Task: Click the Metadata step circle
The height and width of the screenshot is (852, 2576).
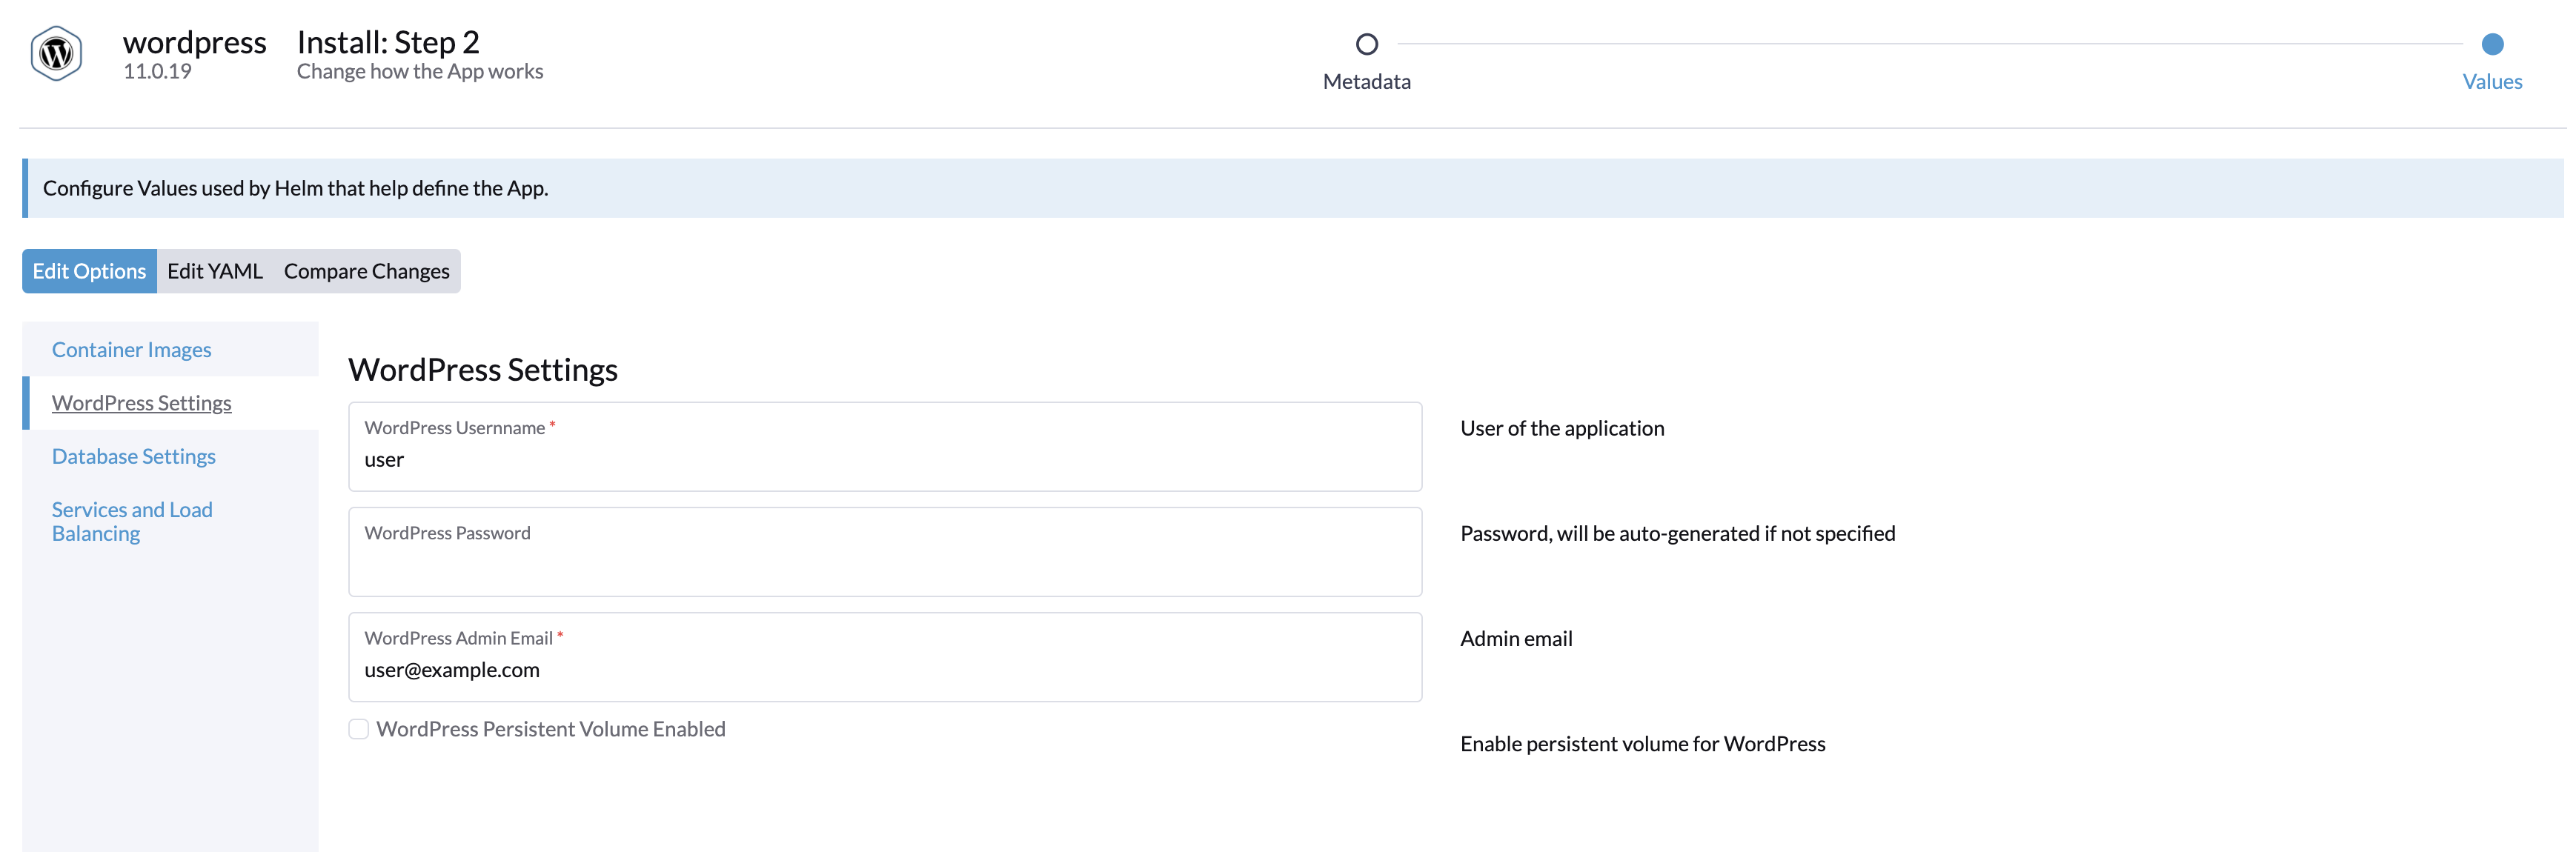Action: (1366, 44)
